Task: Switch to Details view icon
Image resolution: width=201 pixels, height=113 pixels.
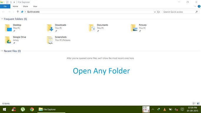Action: 194,103
